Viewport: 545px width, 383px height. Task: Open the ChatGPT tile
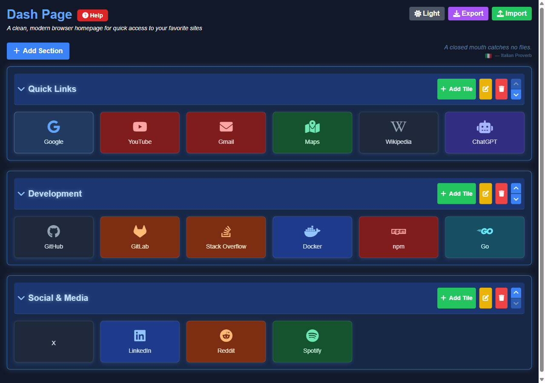[485, 132]
